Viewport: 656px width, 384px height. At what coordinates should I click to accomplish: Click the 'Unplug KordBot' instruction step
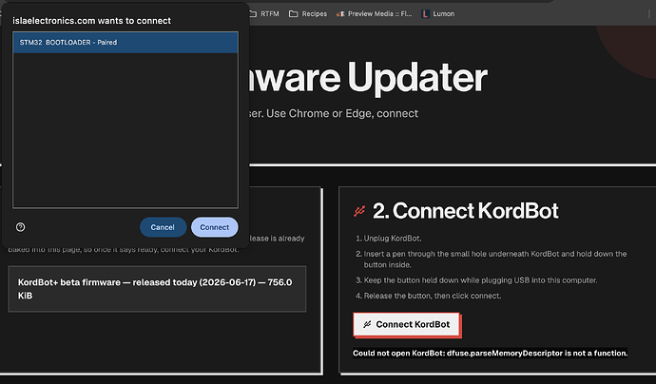(389, 239)
